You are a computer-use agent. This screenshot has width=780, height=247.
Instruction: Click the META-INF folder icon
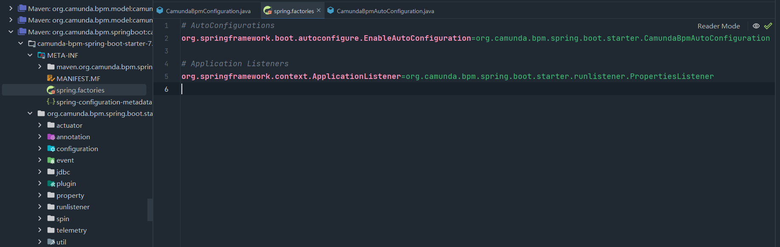(x=41, y=55)
